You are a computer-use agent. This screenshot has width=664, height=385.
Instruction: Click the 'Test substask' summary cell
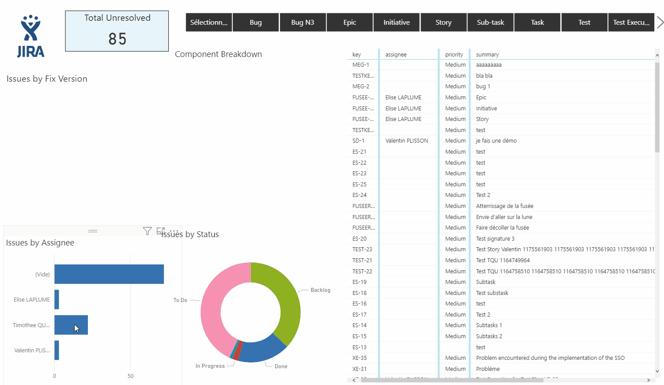pos(492,293)
